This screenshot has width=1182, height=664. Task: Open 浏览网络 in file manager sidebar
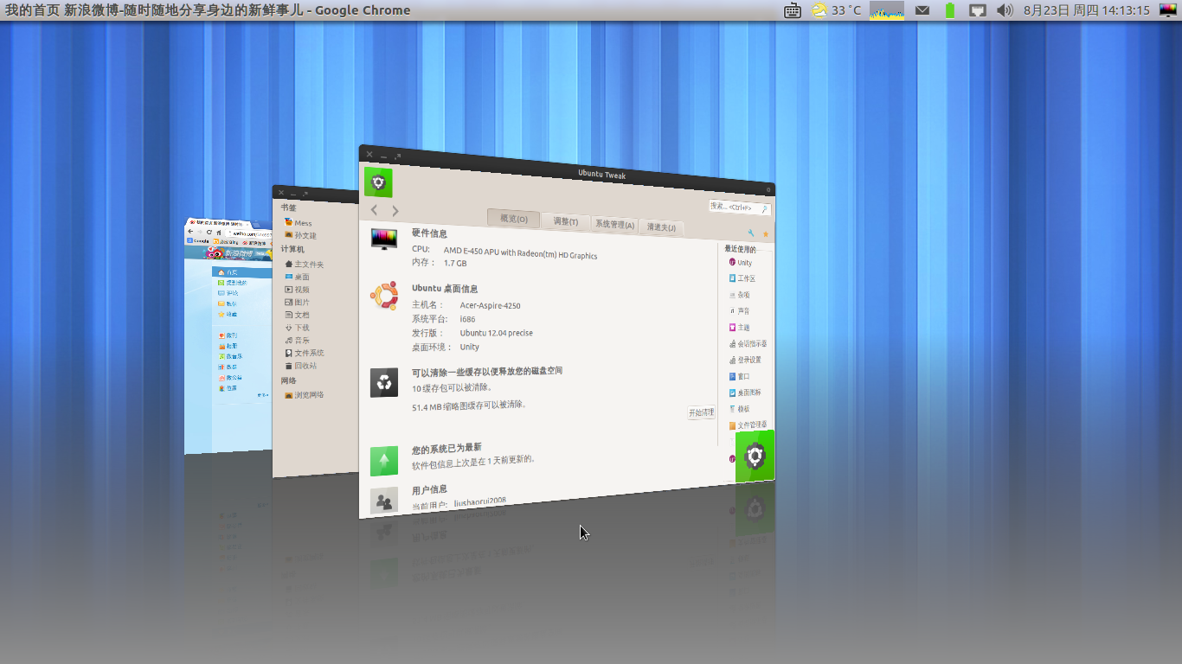click(304, 395)
